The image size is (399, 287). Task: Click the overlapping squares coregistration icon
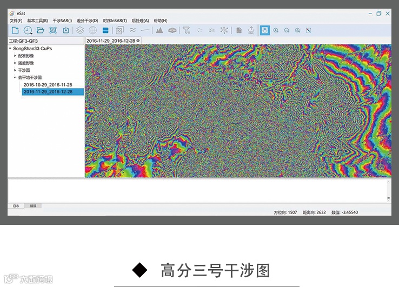pyautogui.click(x=119, y=30)
